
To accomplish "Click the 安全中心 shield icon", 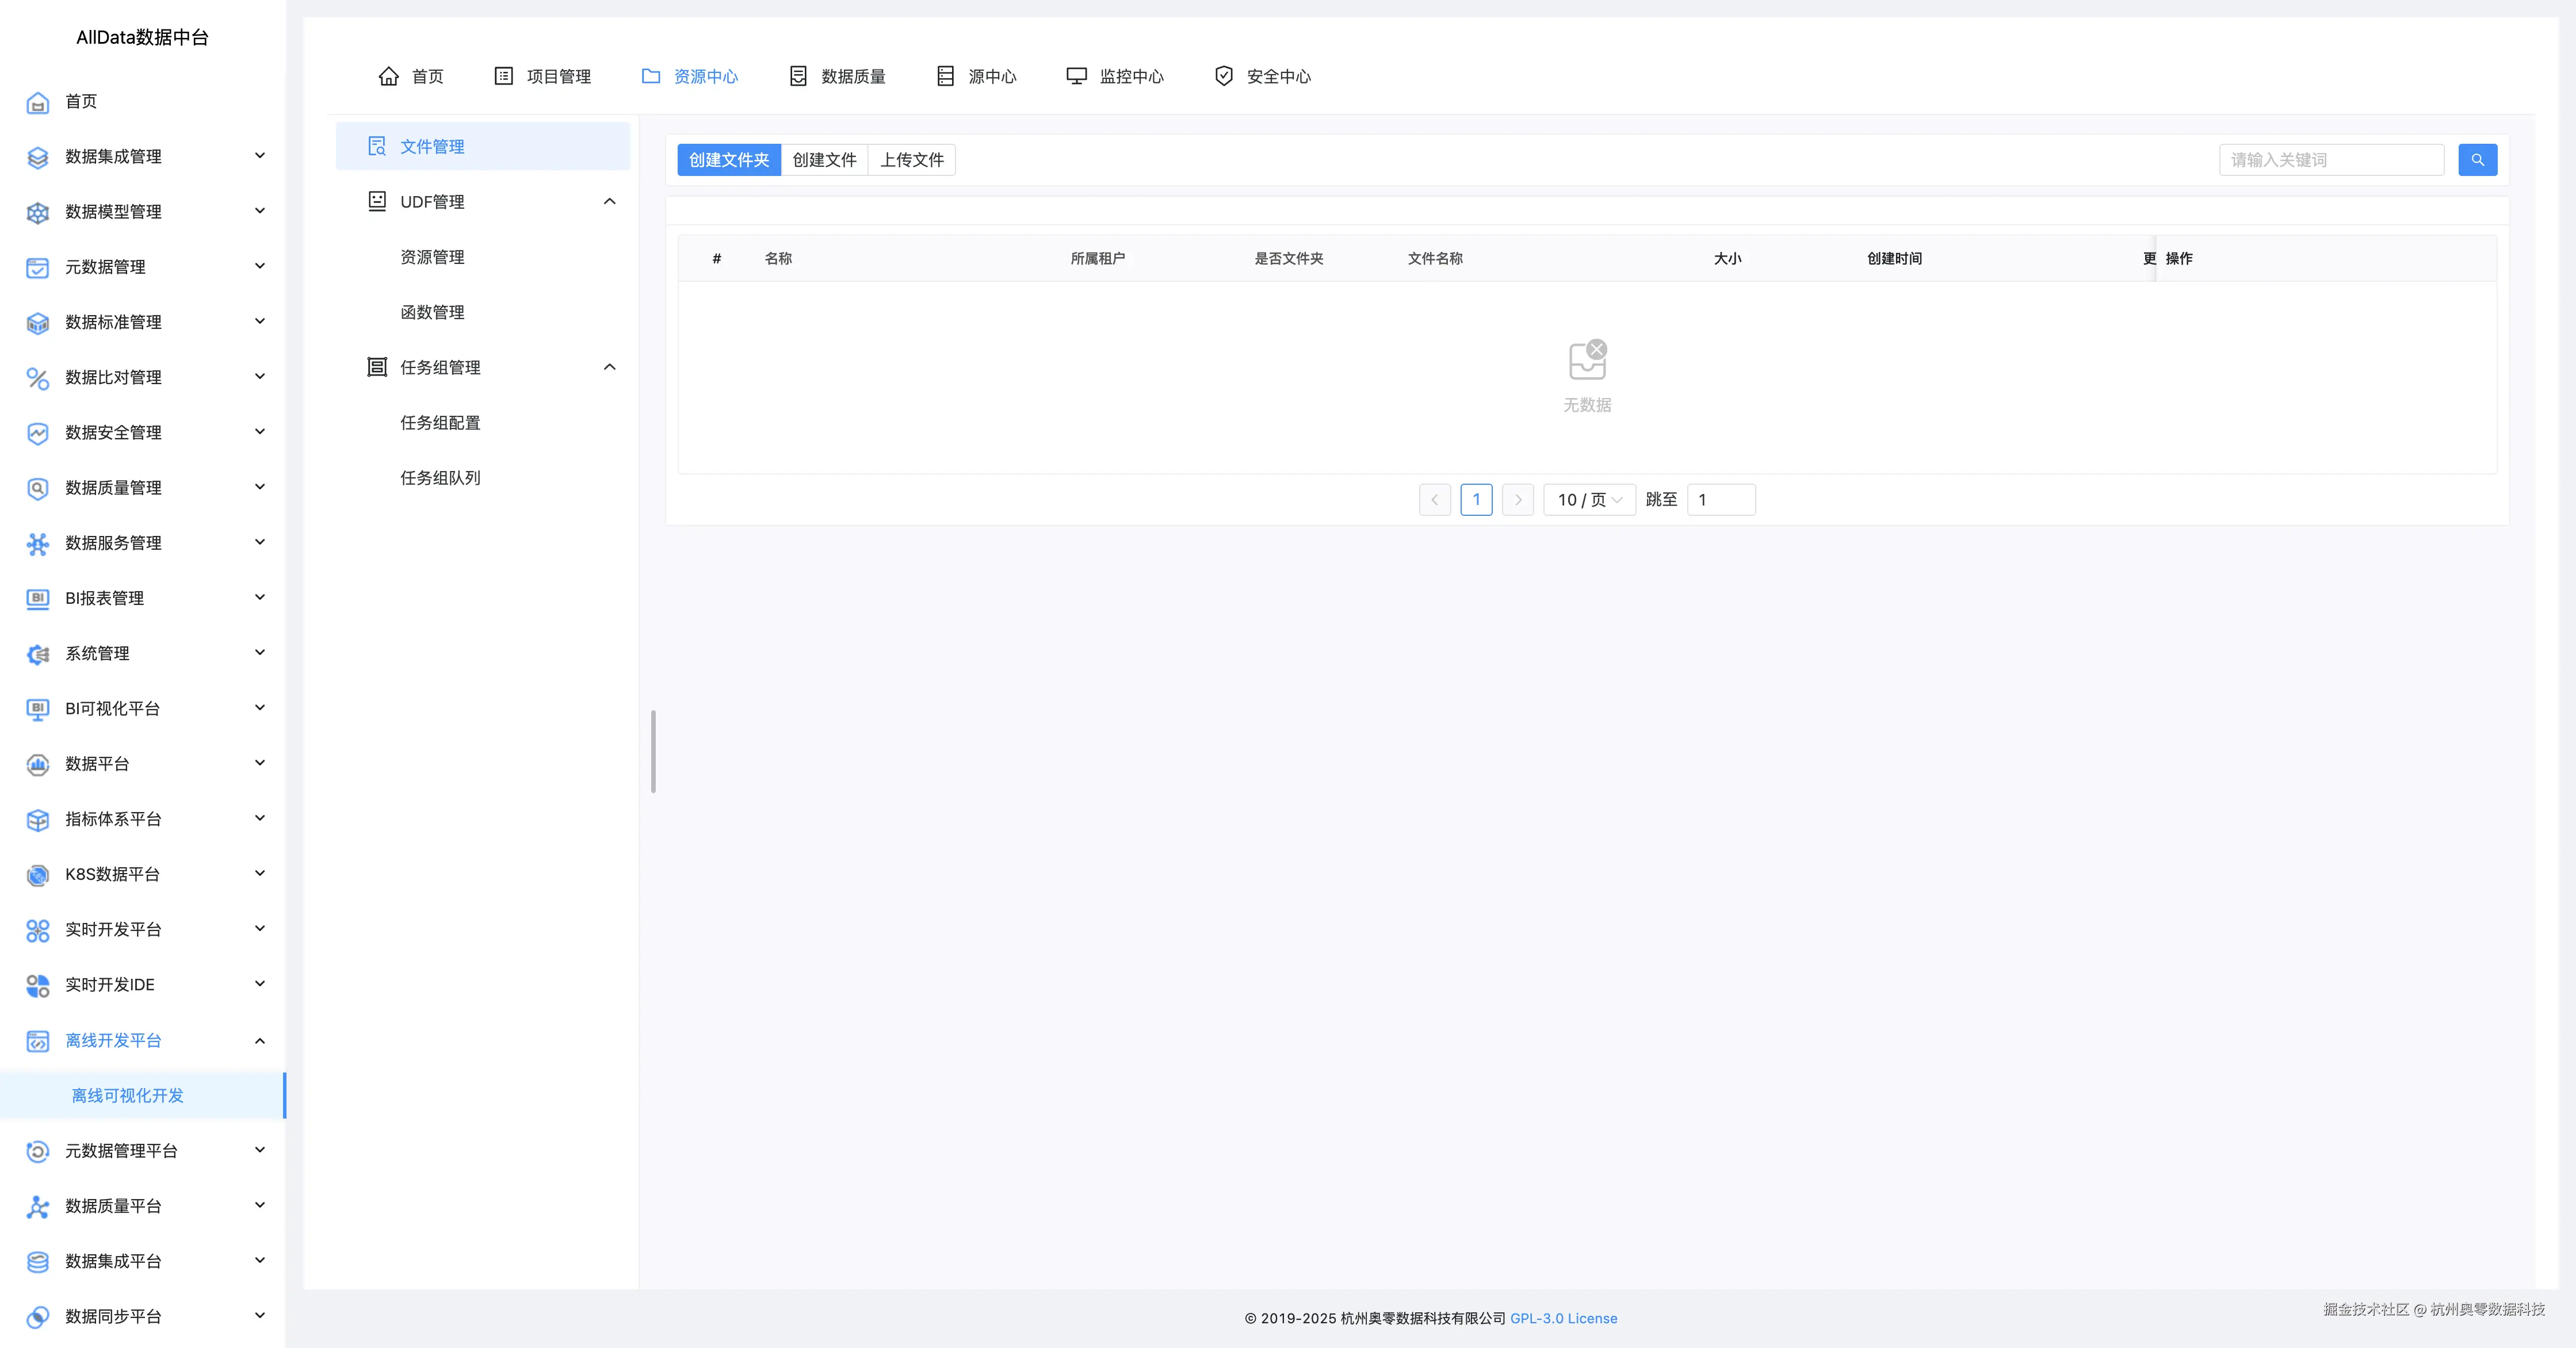I will (1223, 76).
